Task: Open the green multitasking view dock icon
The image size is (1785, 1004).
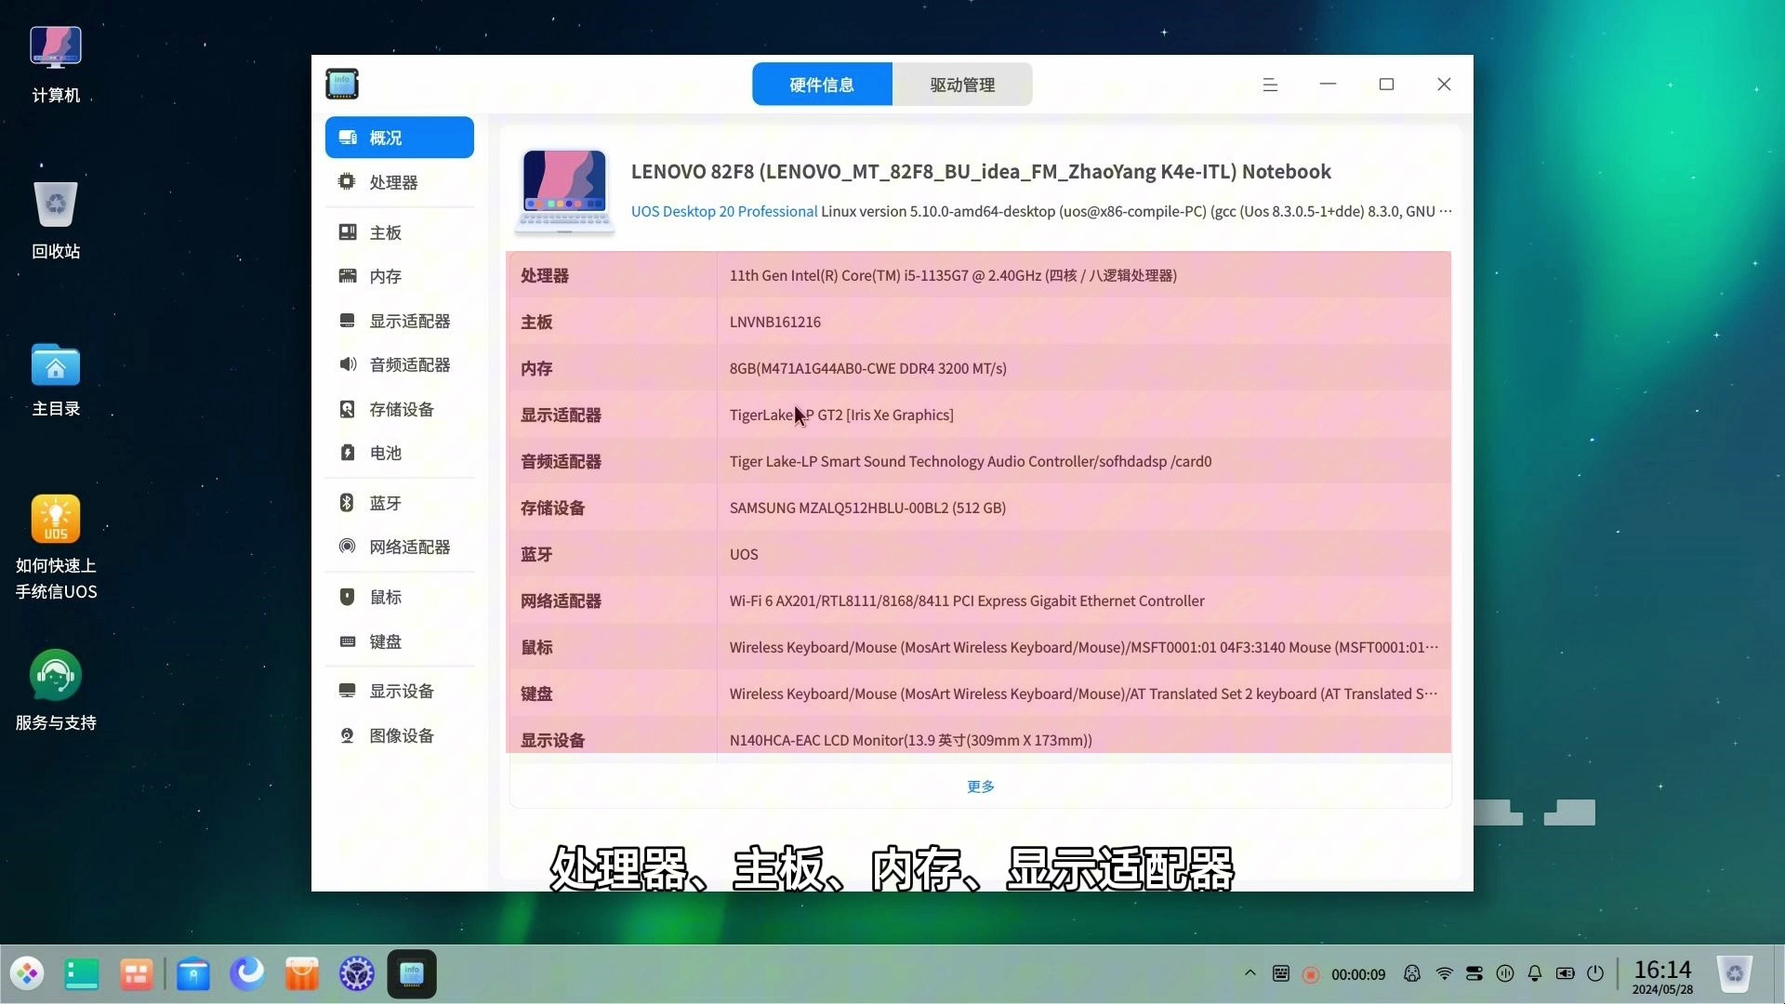Action: click(x=82, y=973)
